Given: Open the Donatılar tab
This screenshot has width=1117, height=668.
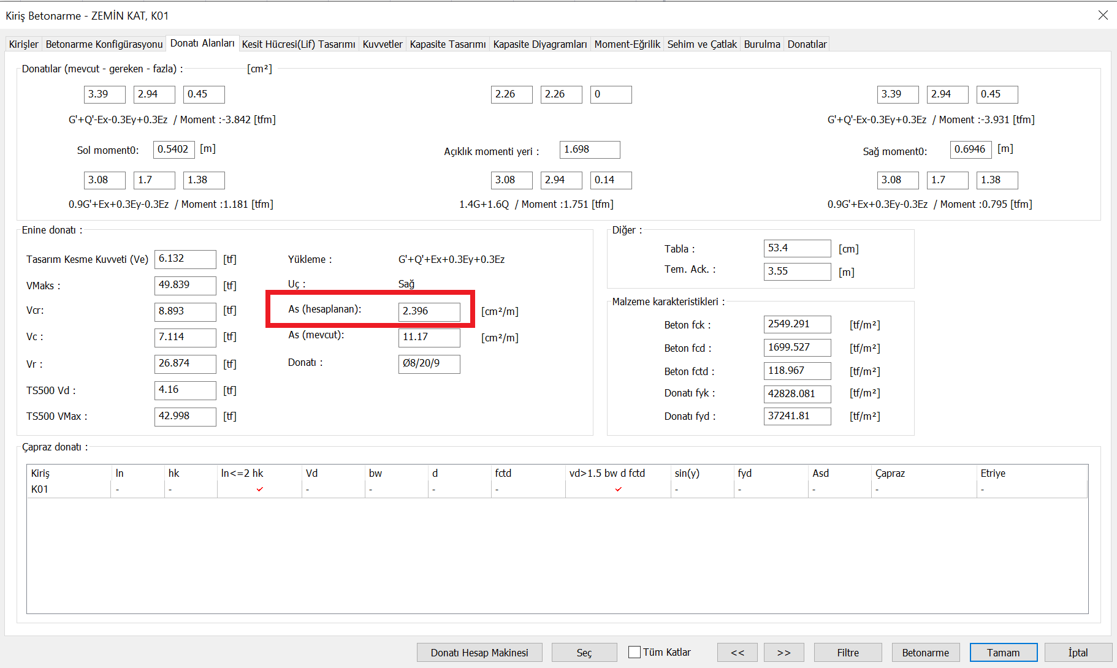Looking at the screenshot, I should pyautogui.click(x=807, y=44).
